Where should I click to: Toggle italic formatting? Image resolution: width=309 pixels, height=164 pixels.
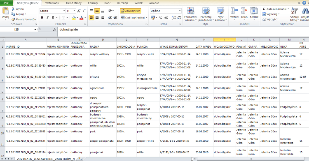pos(47,18)
